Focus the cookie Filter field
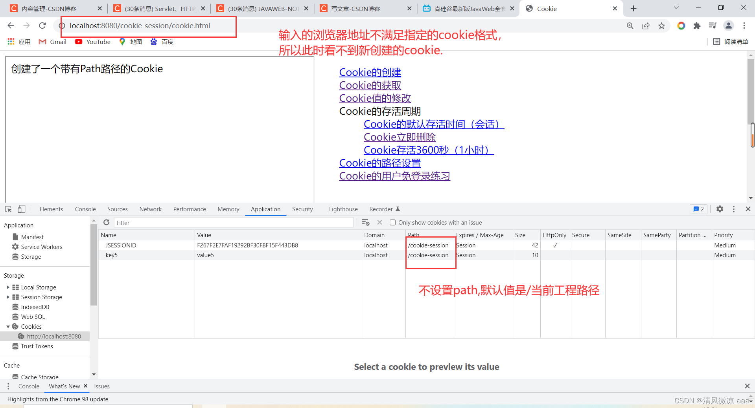This screenshot has height=408, width=755. (234, 223)
